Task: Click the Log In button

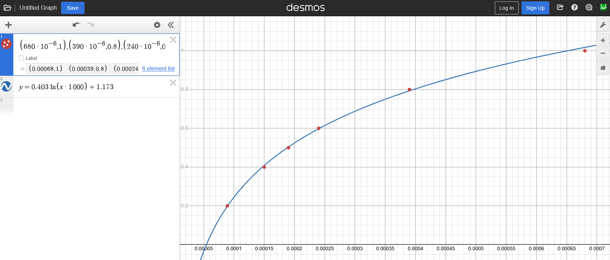Action: tap(506, 8)
